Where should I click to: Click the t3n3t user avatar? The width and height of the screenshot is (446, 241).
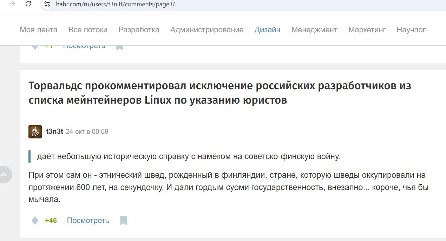pyautogui.click(x=35, y=132)
